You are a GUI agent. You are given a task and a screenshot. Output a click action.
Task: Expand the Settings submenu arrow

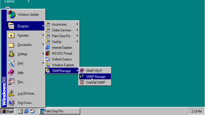(x=43, y=54)
